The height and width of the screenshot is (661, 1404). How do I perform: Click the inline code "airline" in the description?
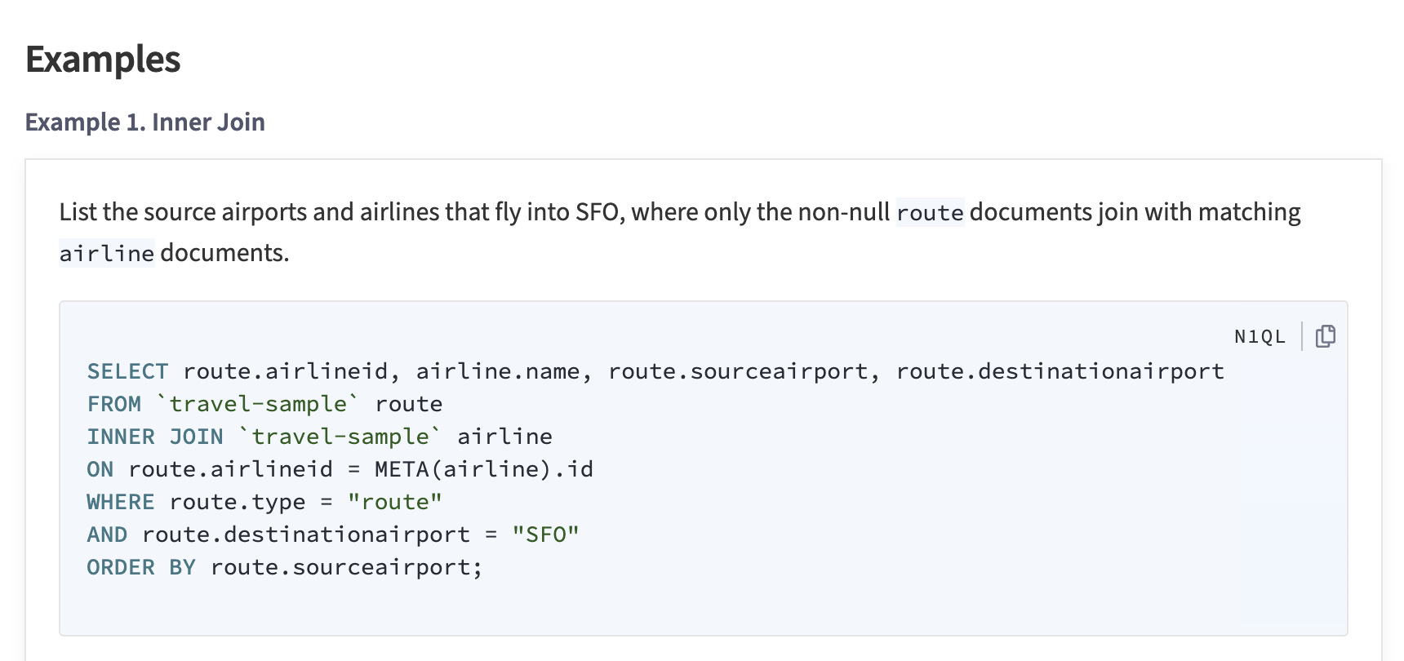104,253
